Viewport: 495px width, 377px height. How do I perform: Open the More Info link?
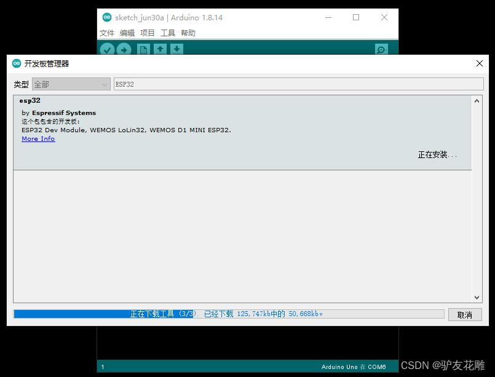[x=38, y=138]
